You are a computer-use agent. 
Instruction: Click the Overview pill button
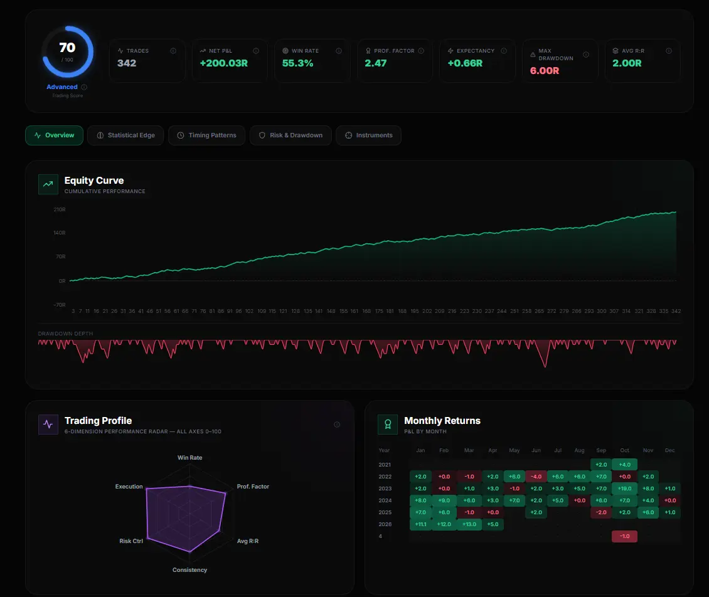54,135
